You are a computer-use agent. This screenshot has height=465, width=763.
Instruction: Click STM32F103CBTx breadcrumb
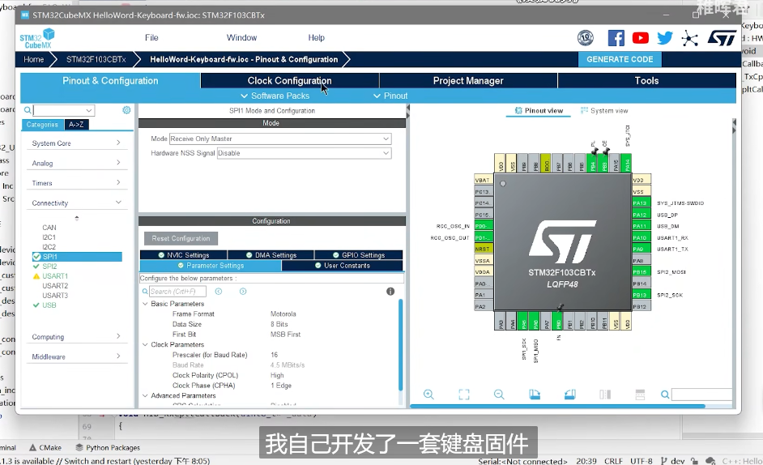[x=96, y=59]
